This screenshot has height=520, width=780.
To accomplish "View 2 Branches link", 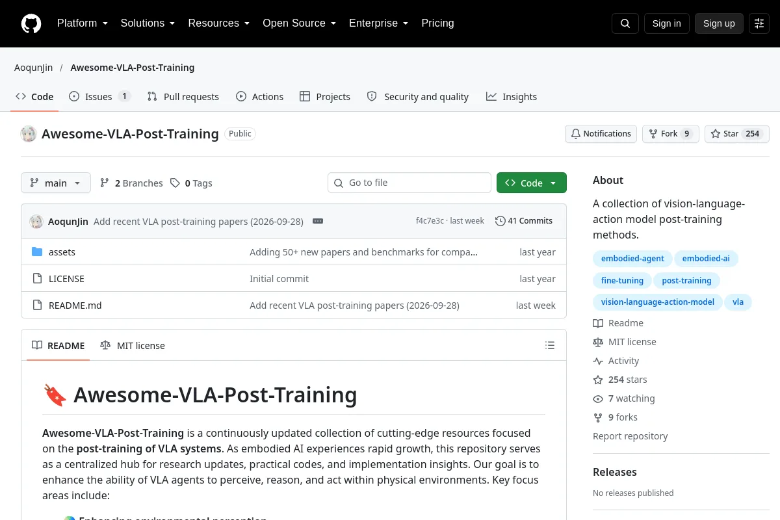I will [131, 183].
